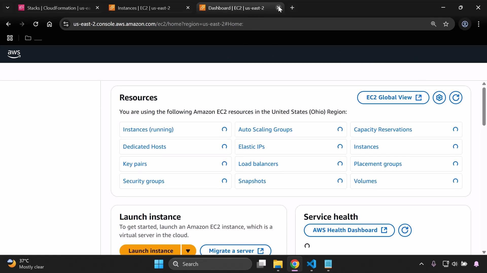The height and width of the screenshot is (273, 487).
Task: Open the zoom indicator icon
Action: 433,24
